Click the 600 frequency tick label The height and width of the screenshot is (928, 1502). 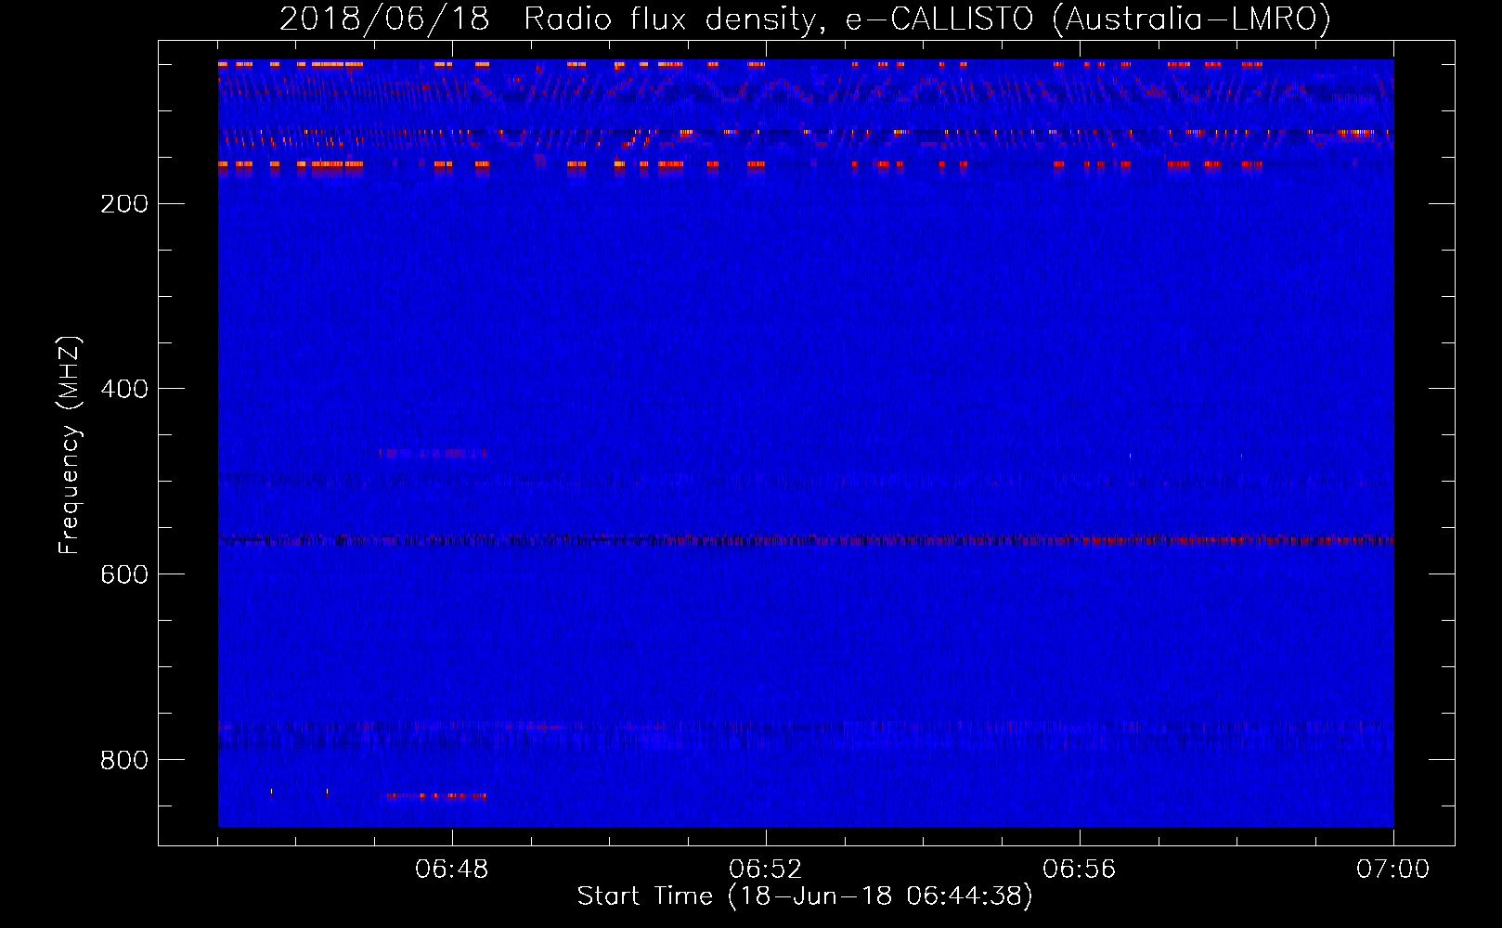(x=124, y=574)
